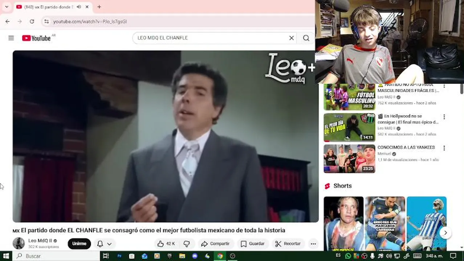Reload the page with the refresh icon
The height and width of the screenshot is (261, 464).
click(32, 21)
